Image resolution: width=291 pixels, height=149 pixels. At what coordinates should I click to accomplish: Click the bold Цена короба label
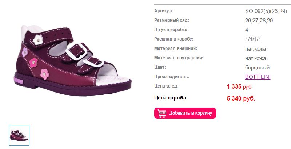coord(171,98)
